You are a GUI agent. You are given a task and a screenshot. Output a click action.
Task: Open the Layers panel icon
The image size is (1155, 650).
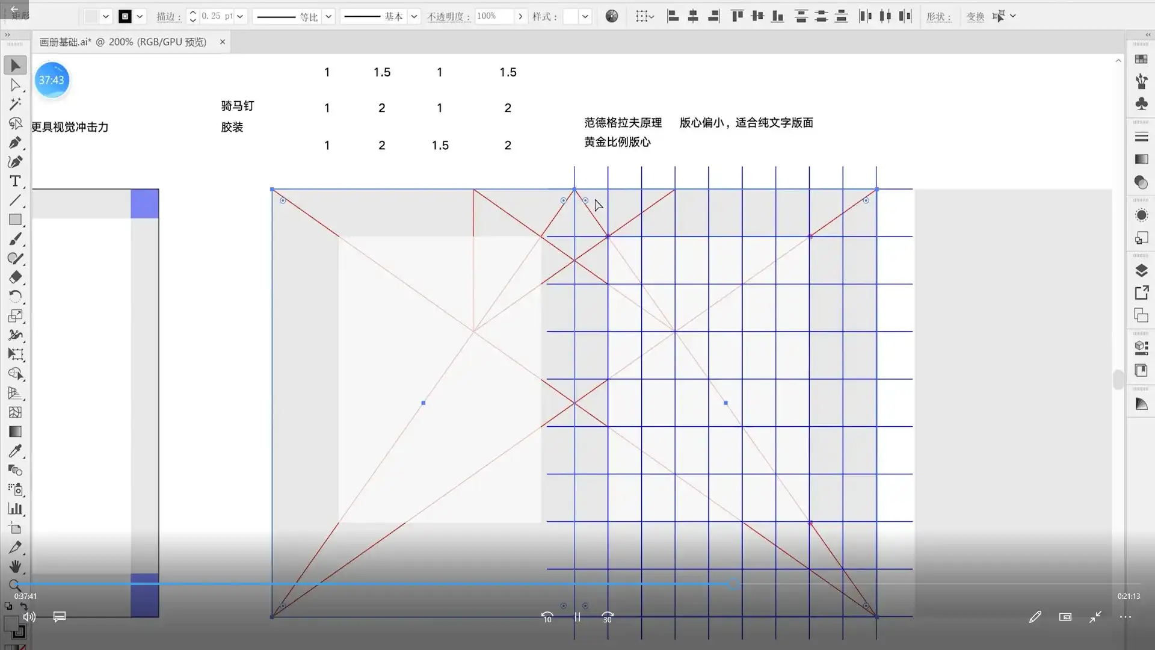(1141, 271)
